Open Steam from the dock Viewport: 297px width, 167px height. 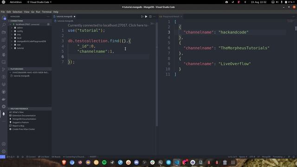coord(112,162)
